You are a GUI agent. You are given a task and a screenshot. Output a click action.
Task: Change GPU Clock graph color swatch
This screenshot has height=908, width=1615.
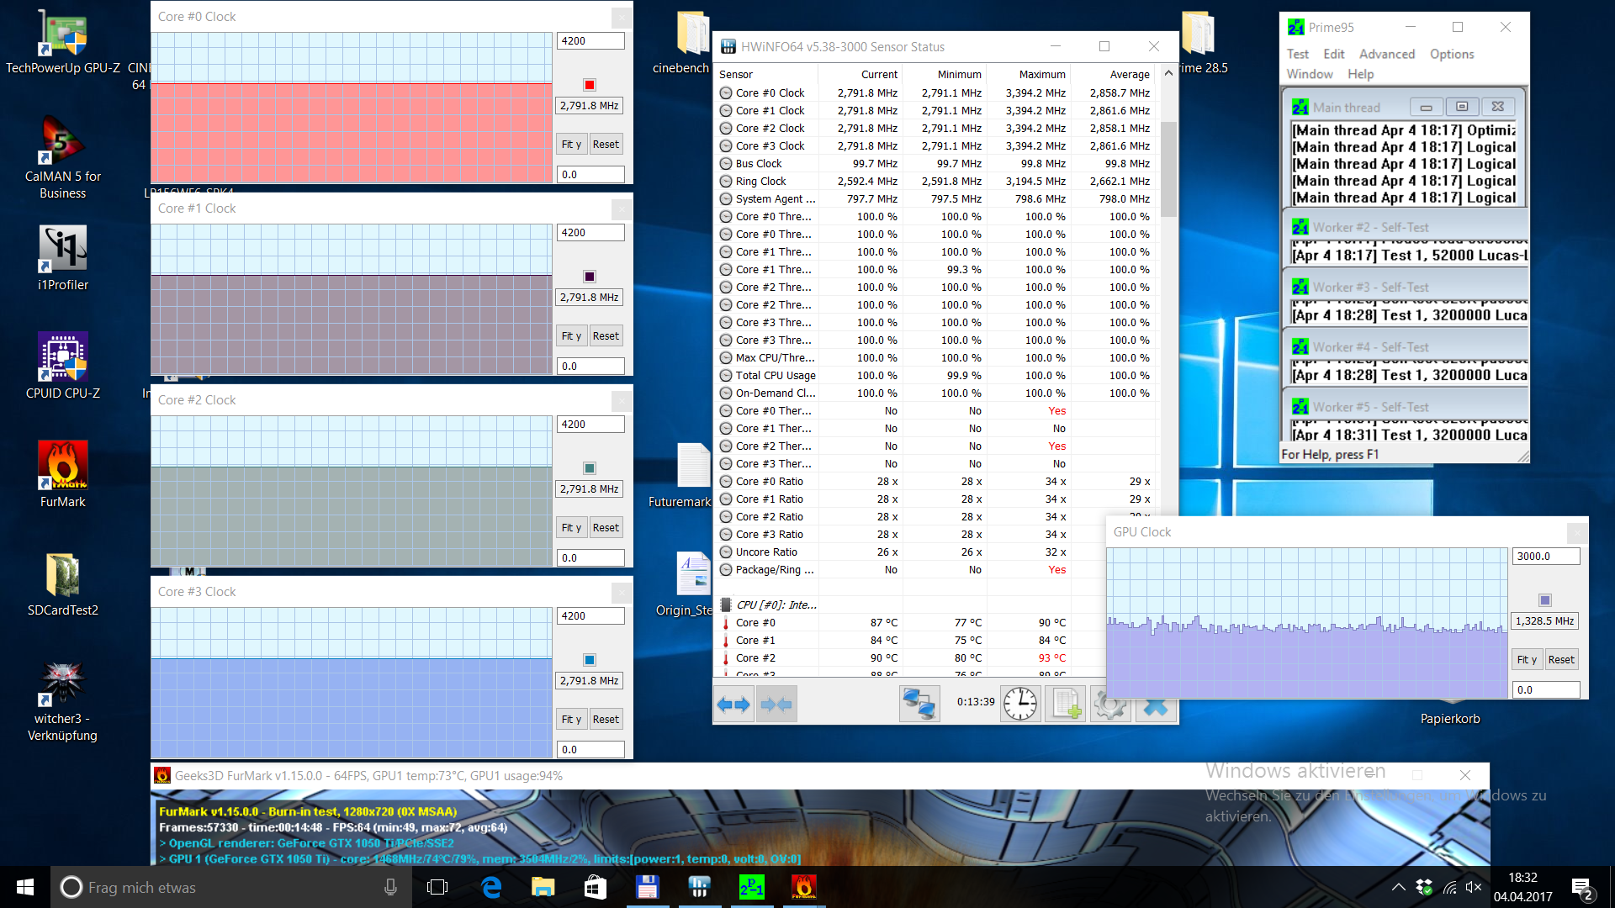[1545, 600]
